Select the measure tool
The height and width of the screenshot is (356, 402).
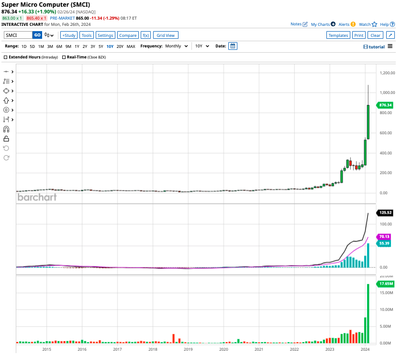(x=6, y=119)
